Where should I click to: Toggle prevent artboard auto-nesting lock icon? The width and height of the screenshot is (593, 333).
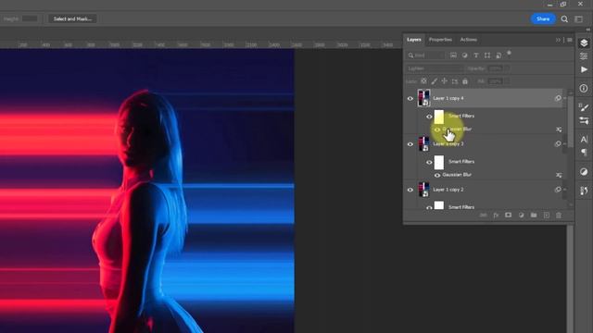point(455,81)
